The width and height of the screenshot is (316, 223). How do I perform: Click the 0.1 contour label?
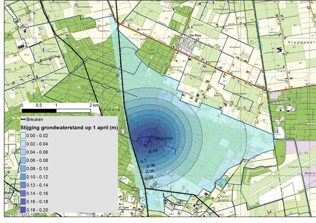coord(143,161)
